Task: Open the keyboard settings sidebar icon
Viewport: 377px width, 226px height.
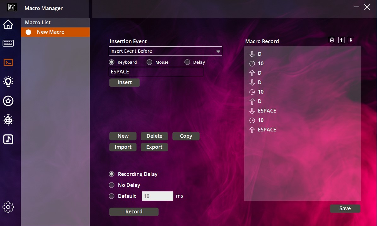Action: coord(8,43)
